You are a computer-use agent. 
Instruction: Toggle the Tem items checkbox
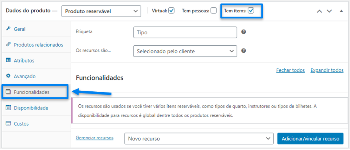tap(251, 11)
